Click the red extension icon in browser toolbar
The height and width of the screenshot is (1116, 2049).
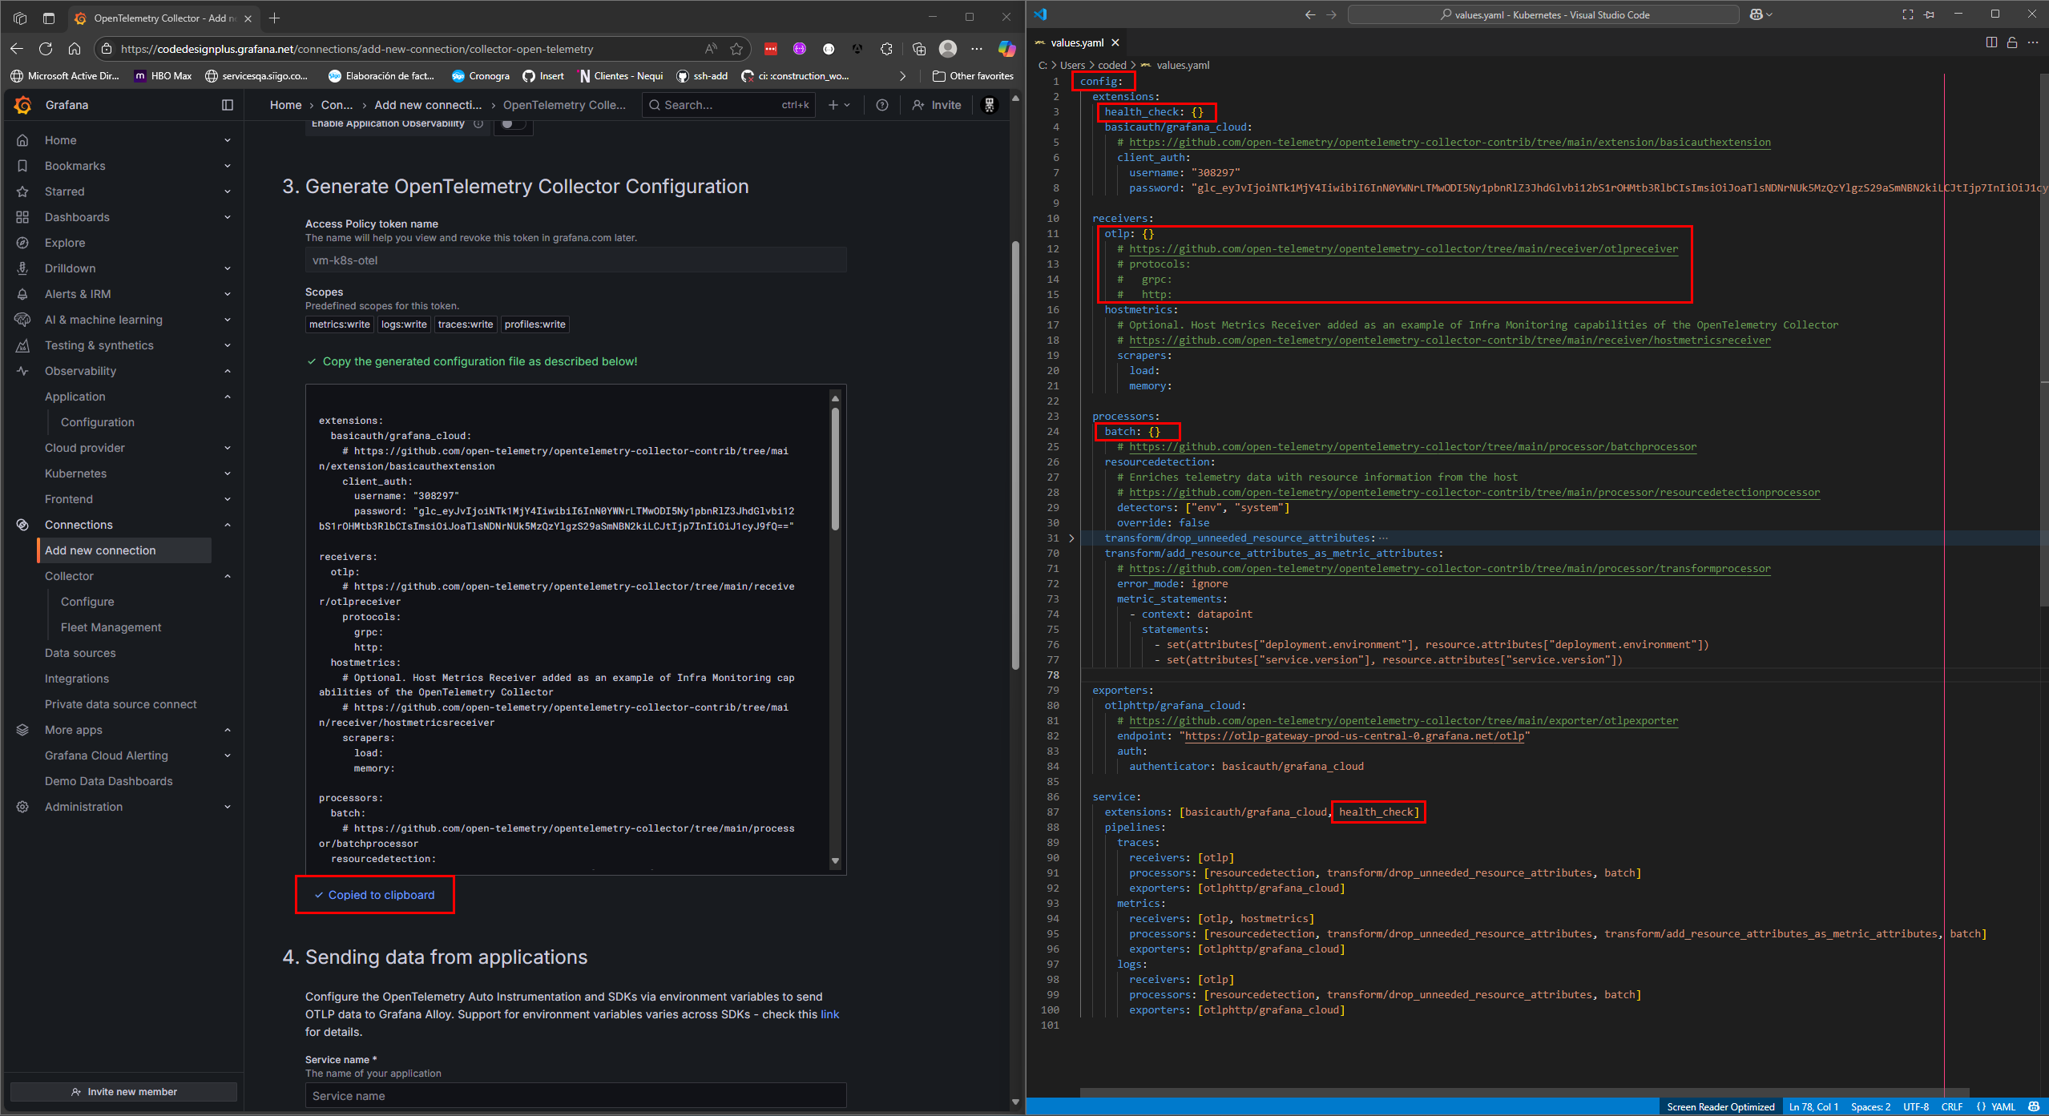tap(771, 49)
